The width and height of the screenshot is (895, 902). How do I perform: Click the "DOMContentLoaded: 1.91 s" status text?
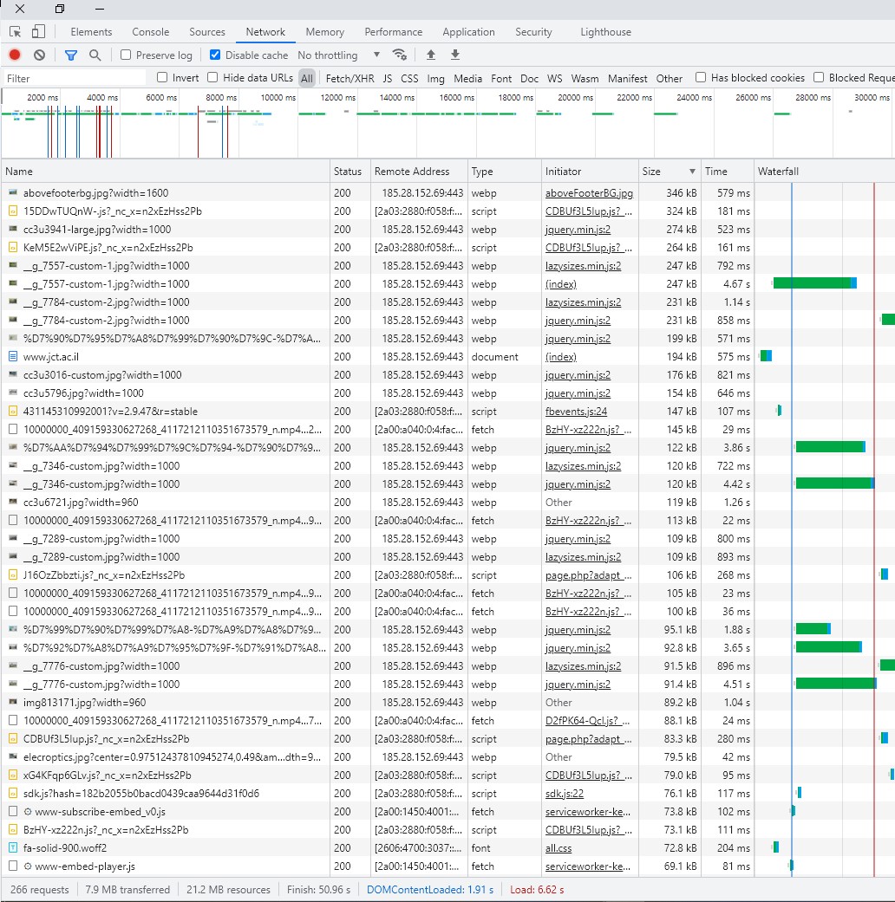(430, 889)
